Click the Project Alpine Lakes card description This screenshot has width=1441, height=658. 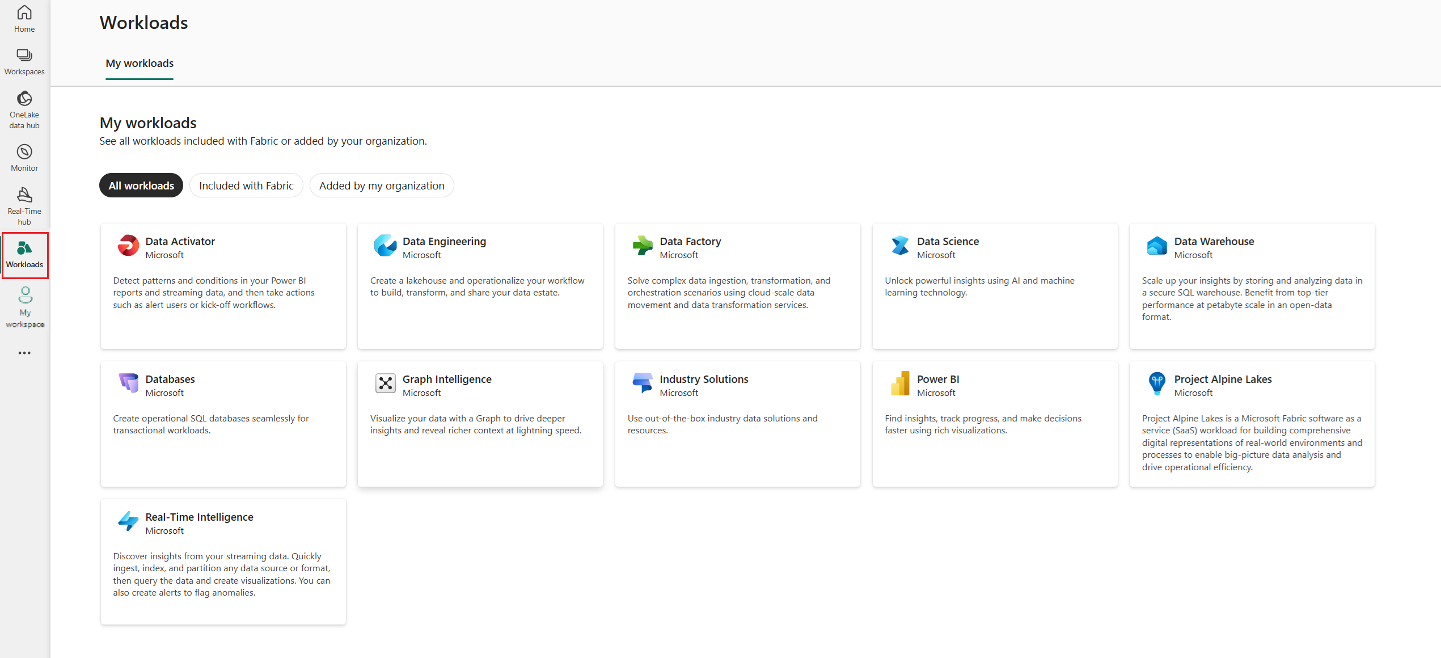1252,442
